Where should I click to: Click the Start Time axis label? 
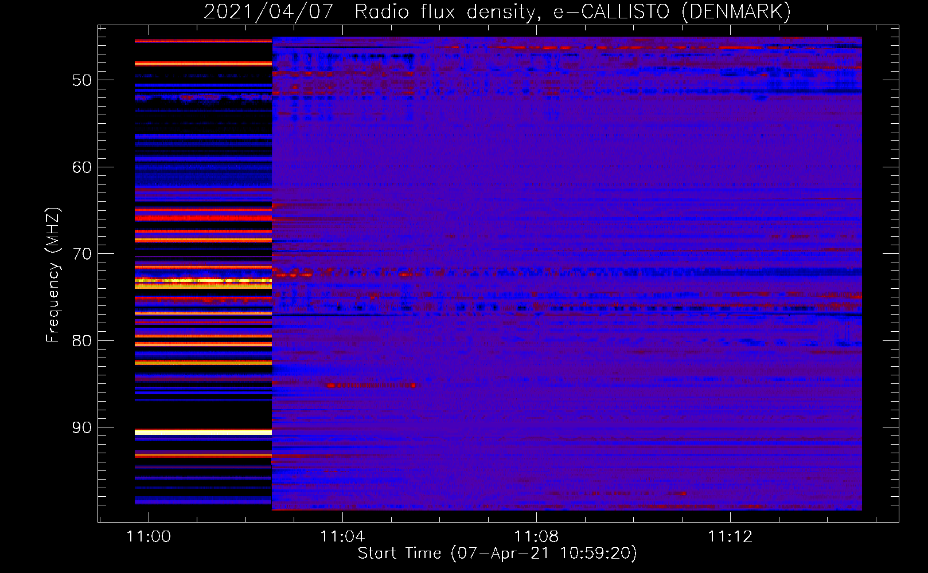[497, 553]
